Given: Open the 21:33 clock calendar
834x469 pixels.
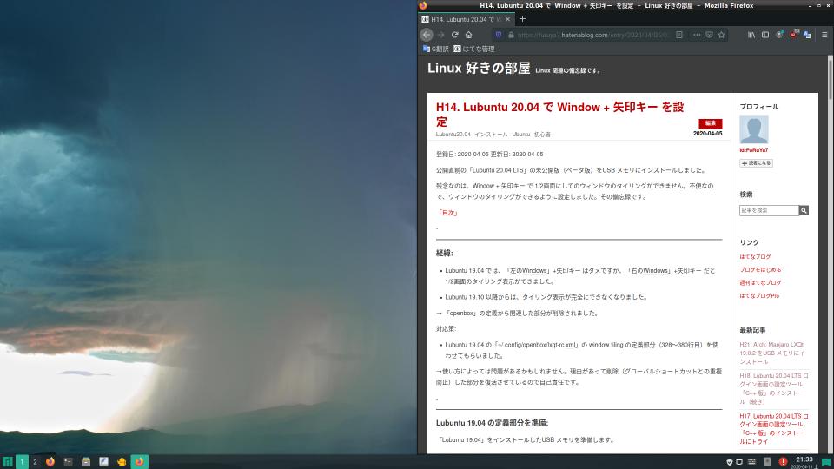Looking at the screenshot, I should pos(804,461).
